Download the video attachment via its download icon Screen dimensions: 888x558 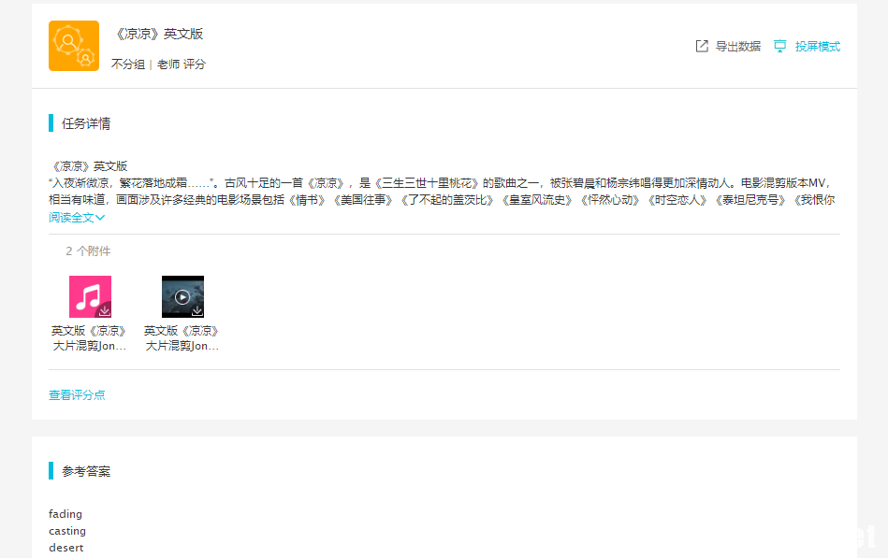(197, 310)
